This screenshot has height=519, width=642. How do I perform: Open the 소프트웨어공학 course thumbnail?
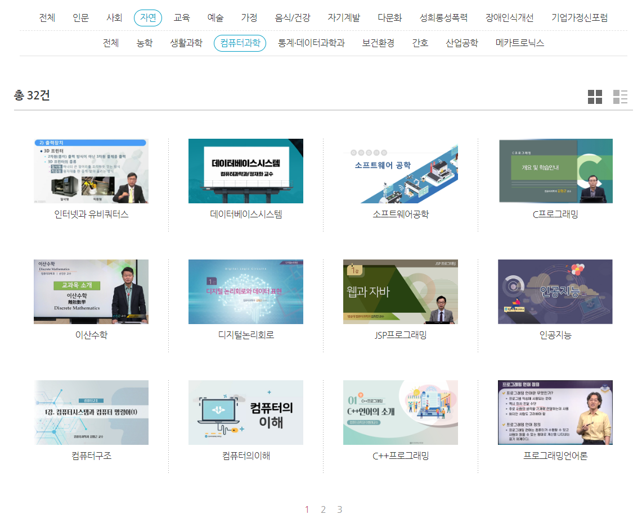[401, 171]
